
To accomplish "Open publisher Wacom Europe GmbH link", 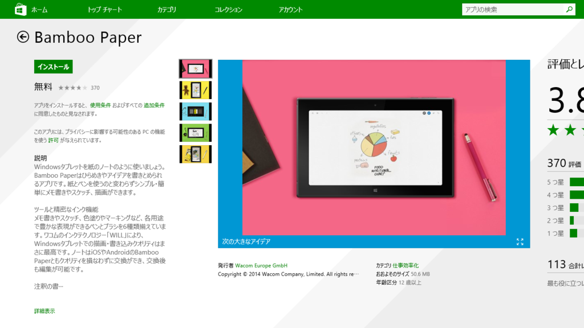I will (261, 265).
